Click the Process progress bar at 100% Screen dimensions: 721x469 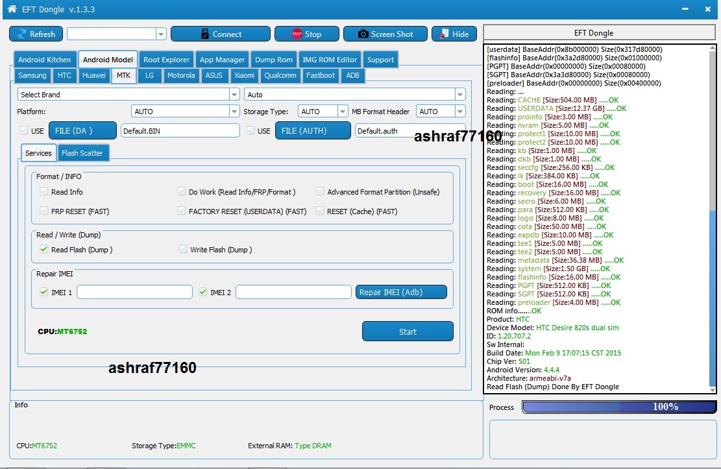click(619, 407)
